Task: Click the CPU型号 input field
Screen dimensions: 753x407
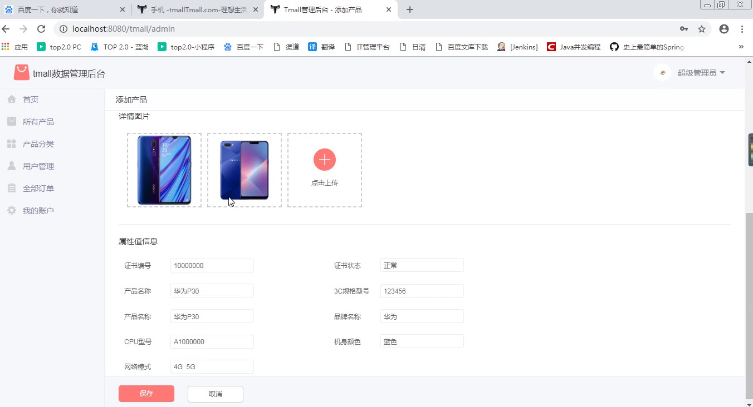Action: 212,341
